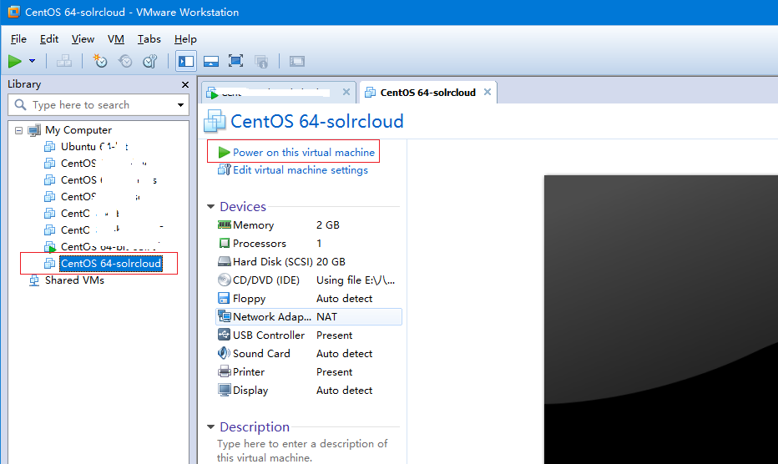Select CentOS 64-solrcloud in the library

point(111,263)
